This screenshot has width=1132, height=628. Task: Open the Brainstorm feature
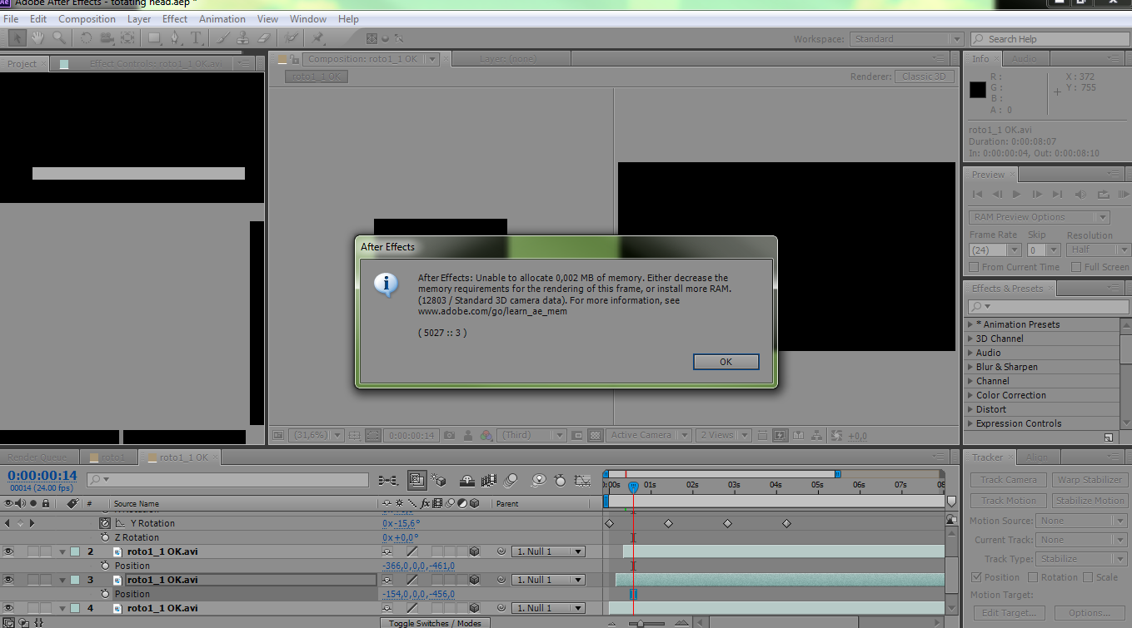click(x=539, y=480)
